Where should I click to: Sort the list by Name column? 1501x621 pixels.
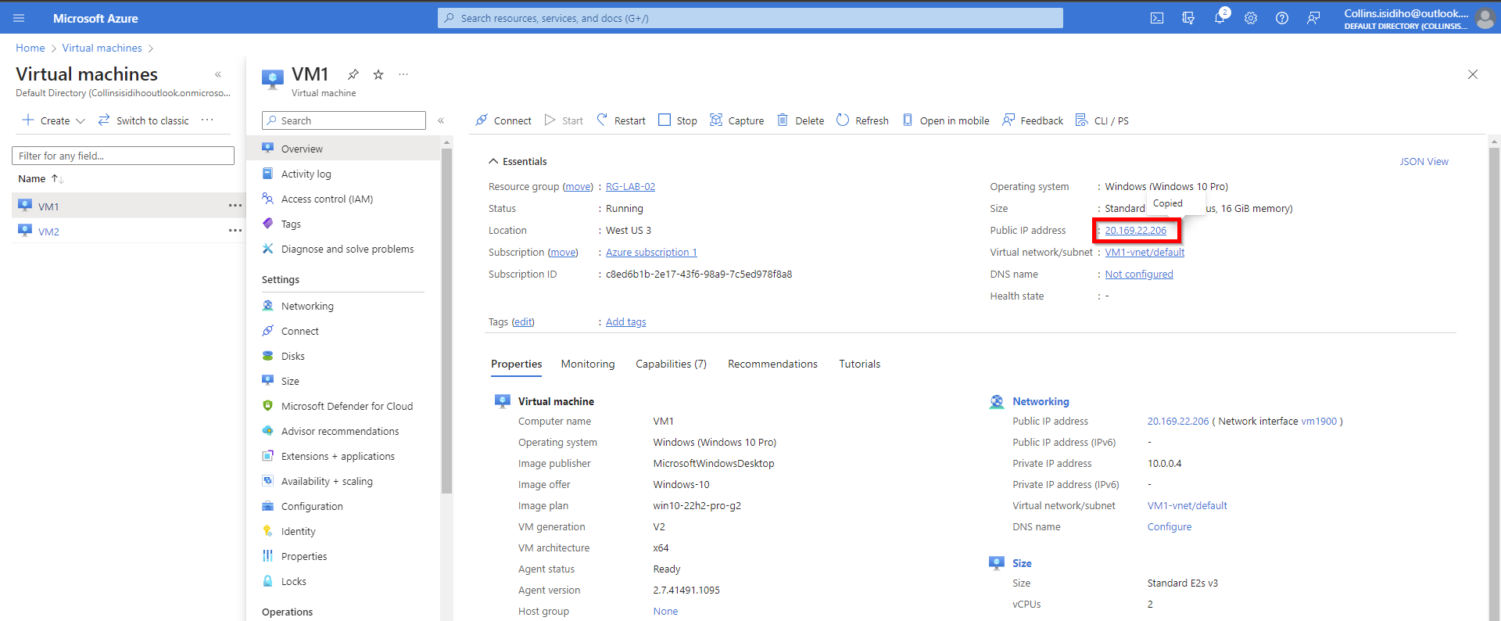pos(41,178)
